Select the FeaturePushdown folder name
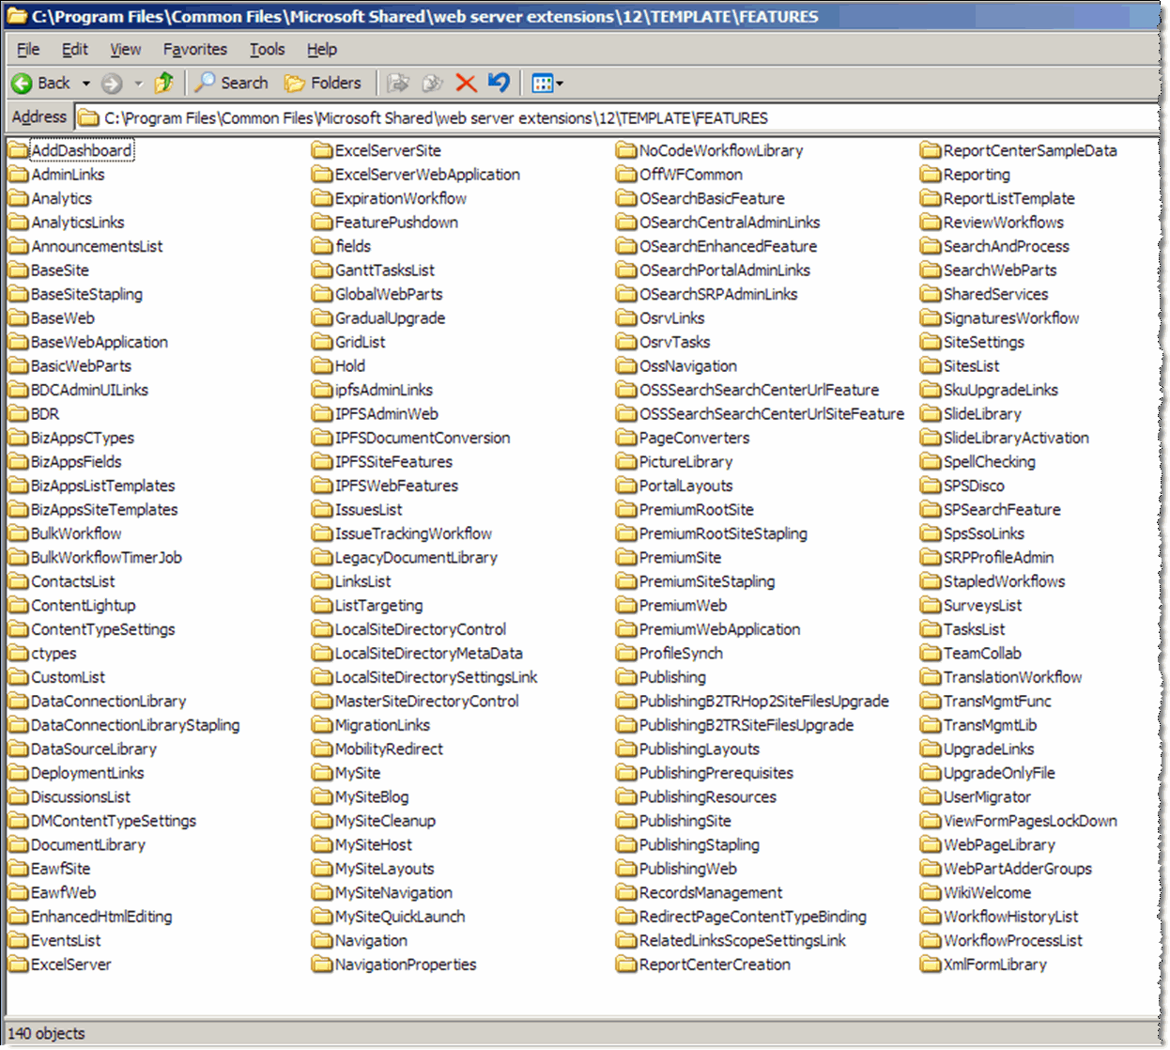This screenshot has height=1050, width=1170. click(x=397, y=223)
